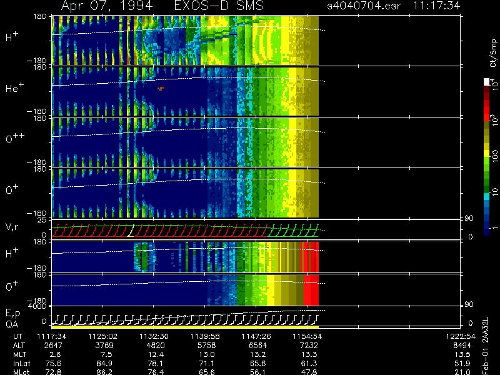Select the file name 's4040704.esr'
This screenshot has height=375, width=500.
(x=364, y=6)
